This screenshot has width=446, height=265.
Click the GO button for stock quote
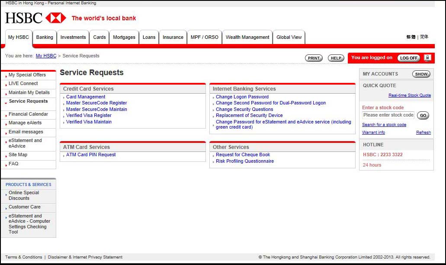(423, 116)
